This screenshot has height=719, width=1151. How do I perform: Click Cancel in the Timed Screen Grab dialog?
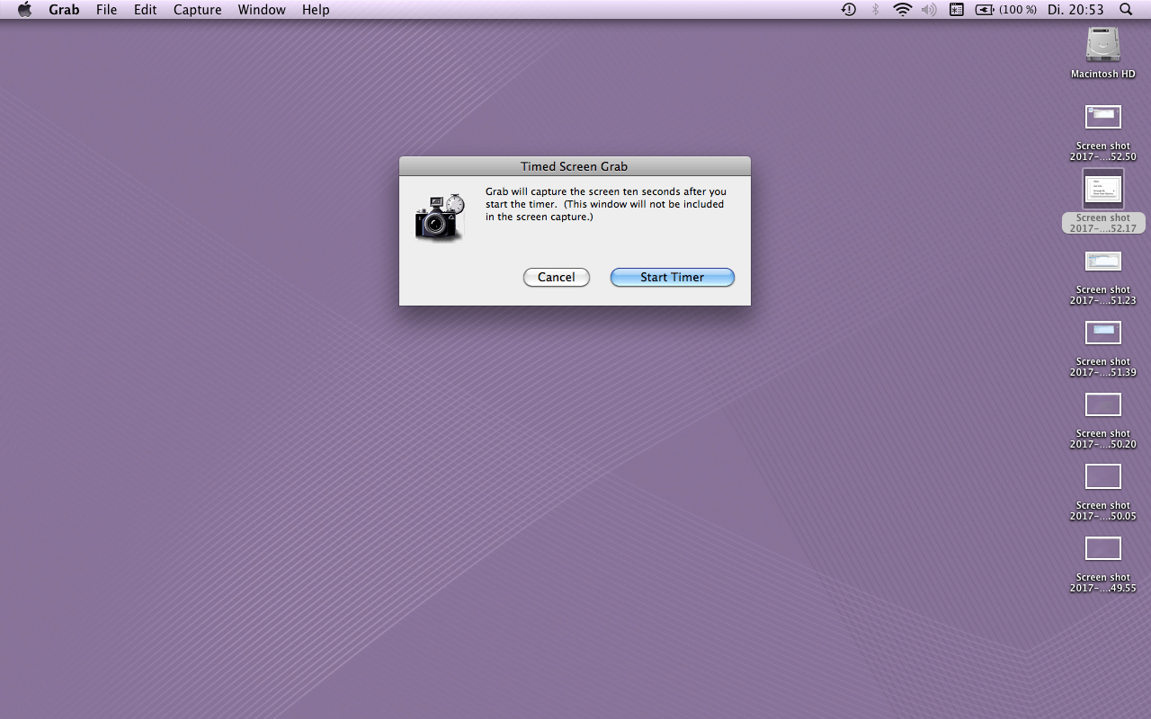point(557,278)
